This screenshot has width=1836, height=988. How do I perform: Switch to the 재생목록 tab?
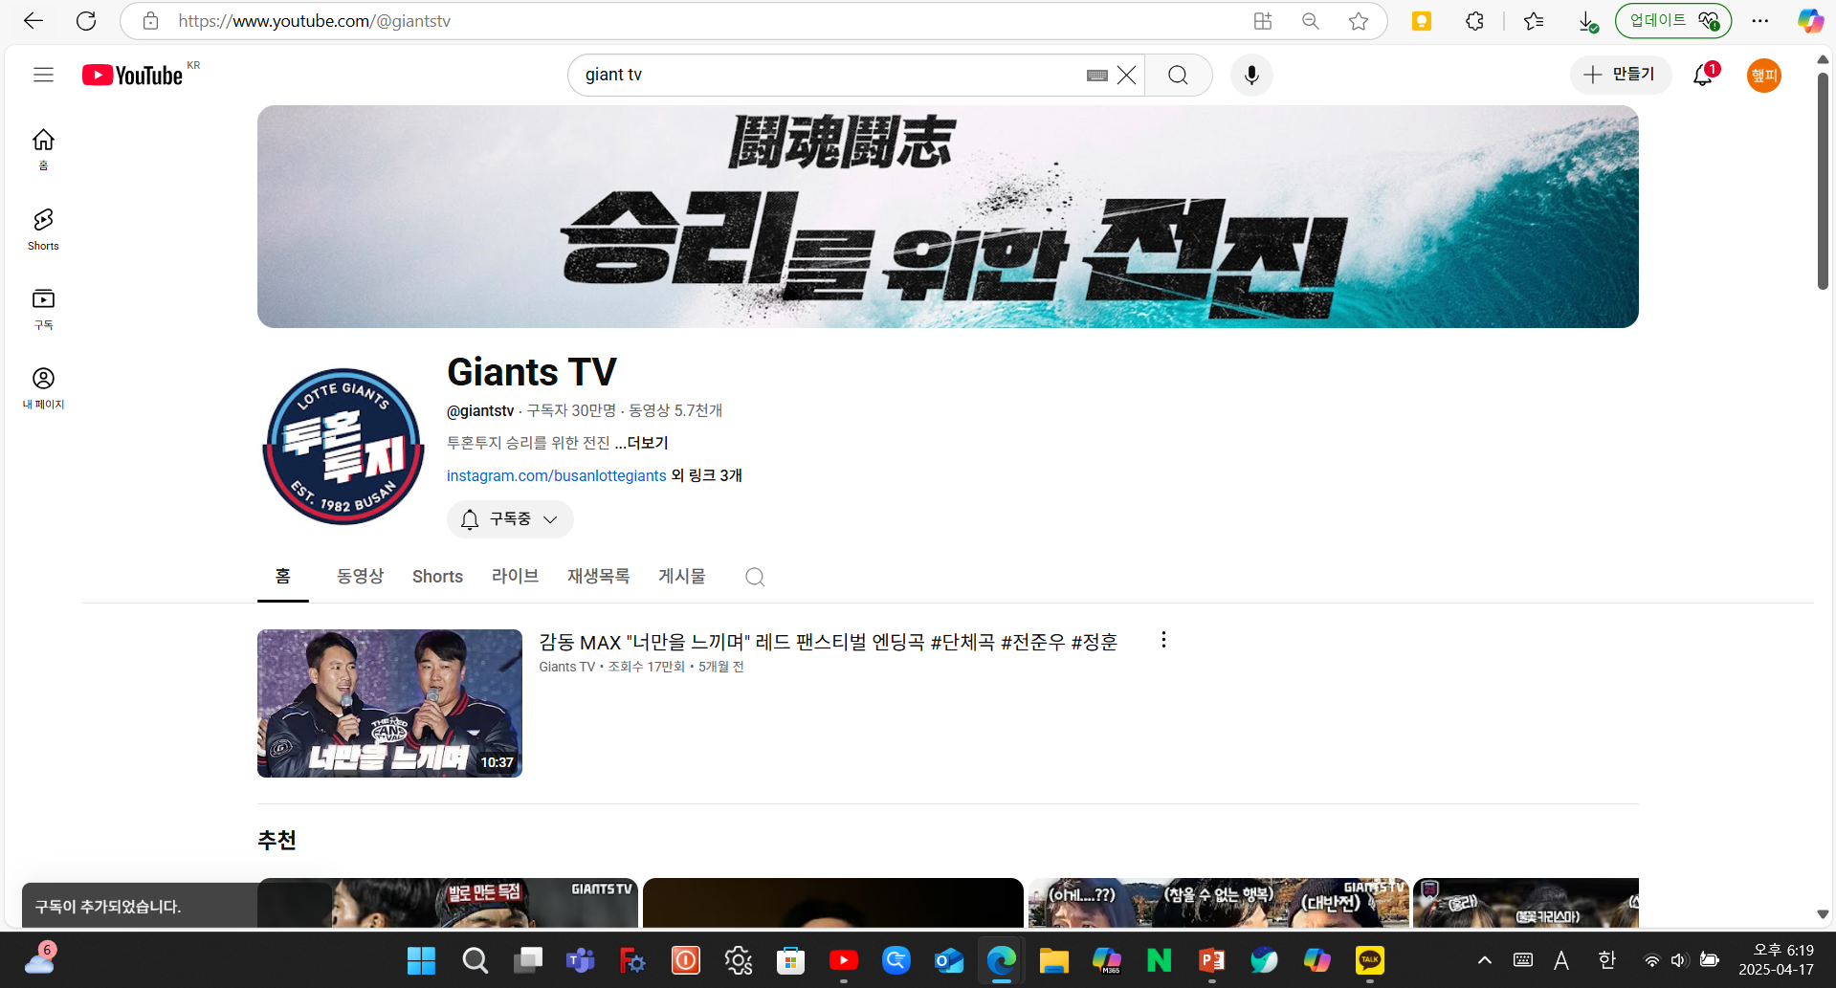point(598,576)
